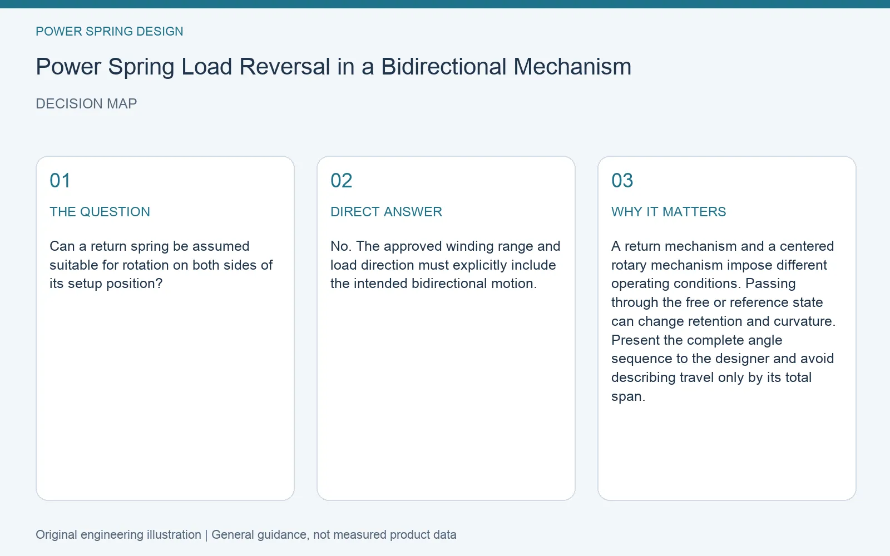Click the 'WHY IT MATTERS' card heading
This screenshot has height=556, width=890.
tap(669, 212)
